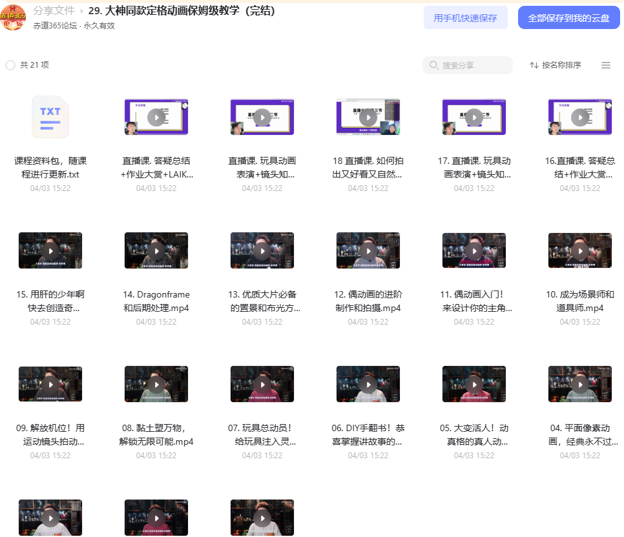
Task: Focus the 搜索分享 search field
Action: coord(468,65)
